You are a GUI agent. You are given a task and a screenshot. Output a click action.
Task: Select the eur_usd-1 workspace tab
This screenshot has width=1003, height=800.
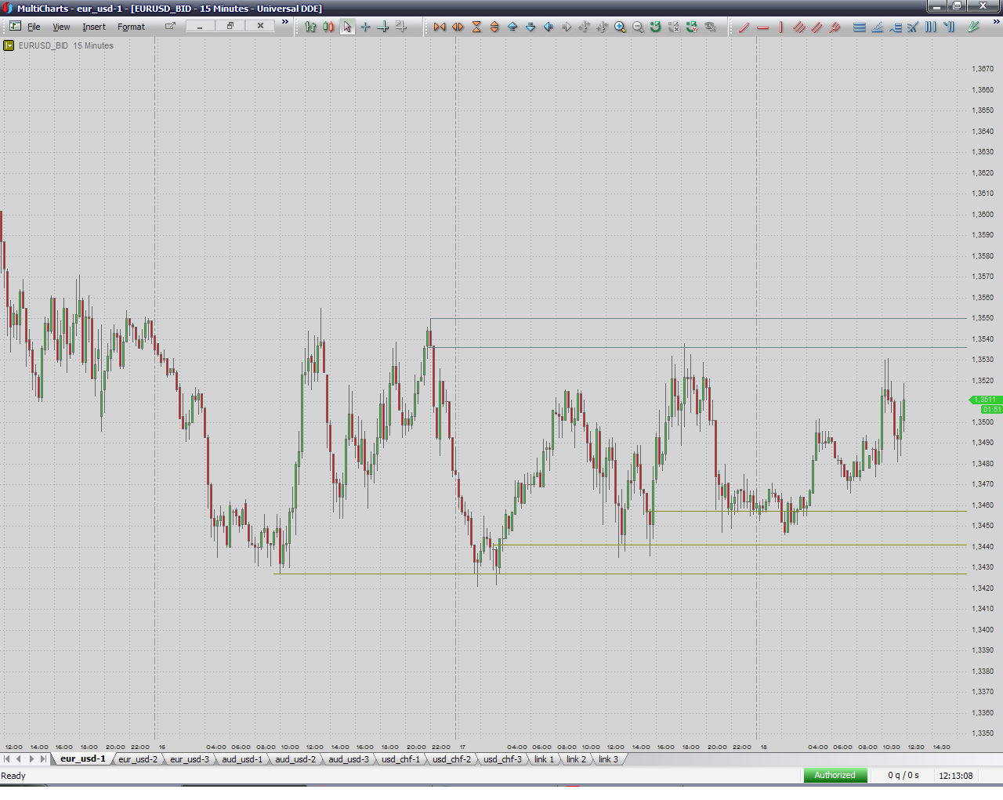(x=82, y=758)
